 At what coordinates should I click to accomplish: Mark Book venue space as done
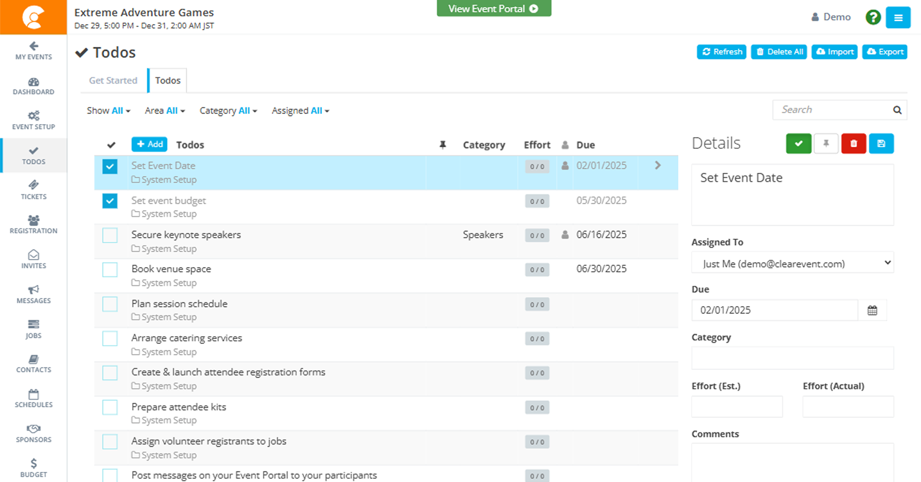(x=110, y=269)
